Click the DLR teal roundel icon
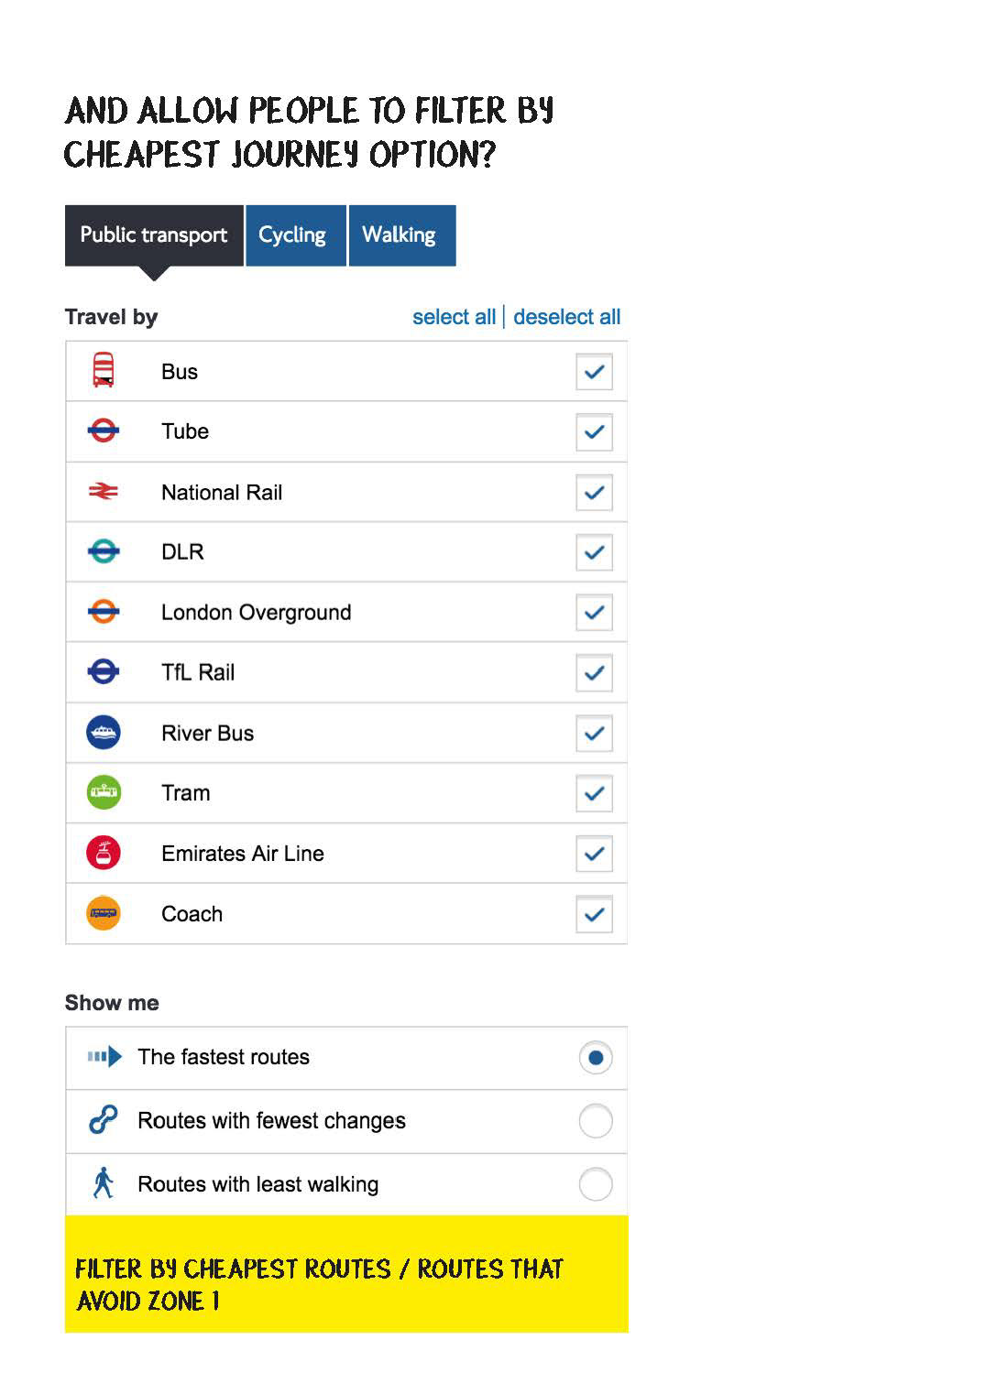This screenshot has width=986, height=1394. point(104,551)
